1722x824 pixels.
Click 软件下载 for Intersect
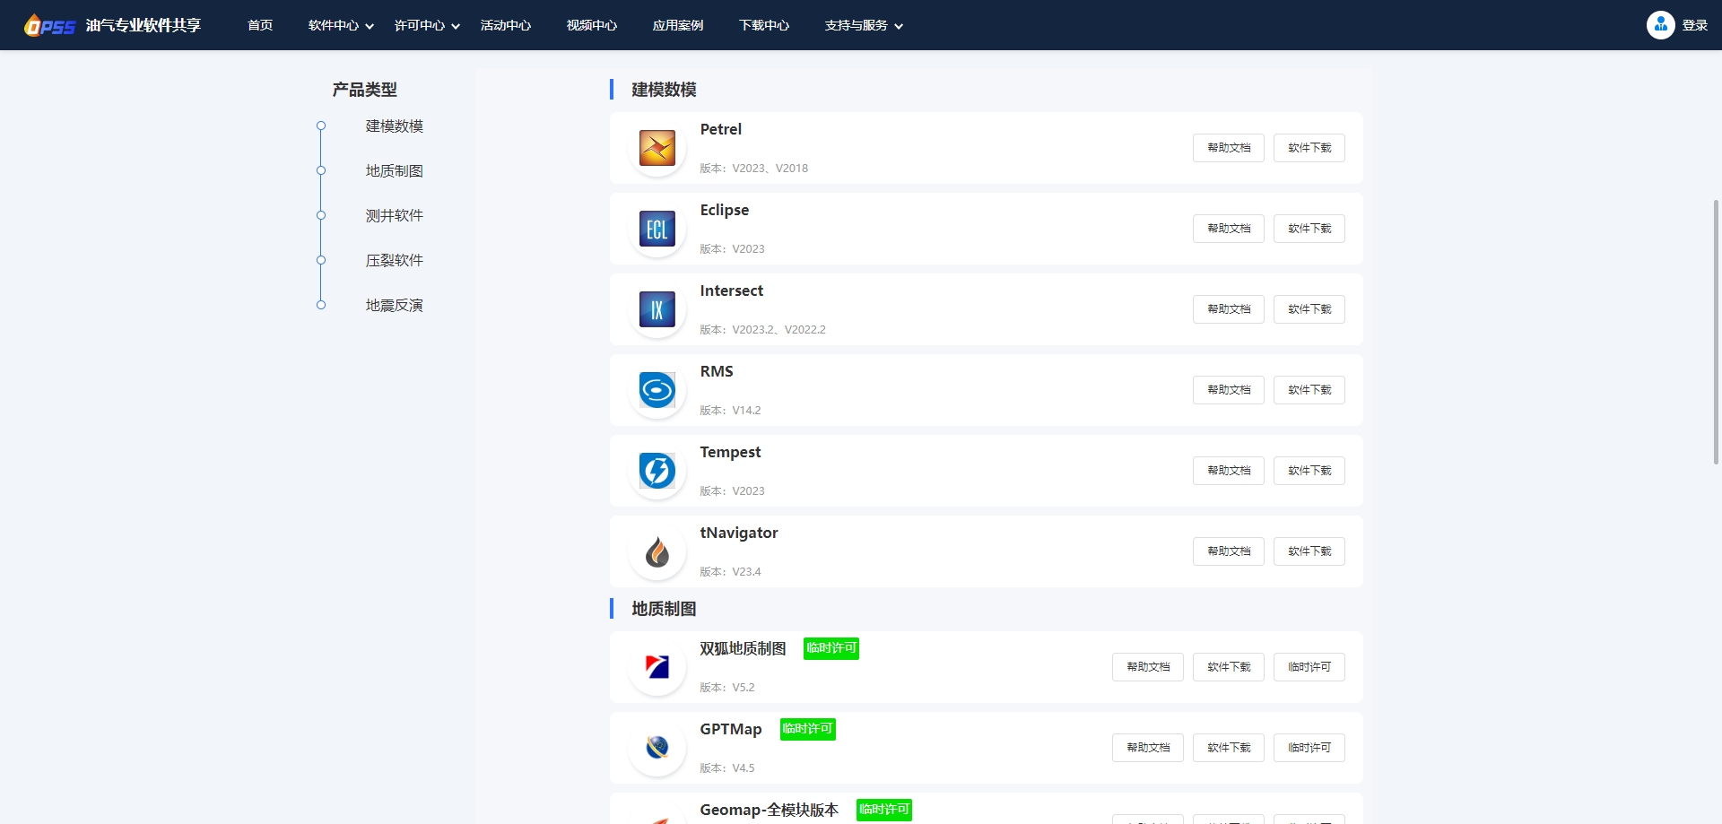[x=1309, y=309]
